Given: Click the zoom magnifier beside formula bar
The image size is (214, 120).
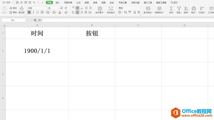Looking at the screenshot, I should click(x=35, y=20).
